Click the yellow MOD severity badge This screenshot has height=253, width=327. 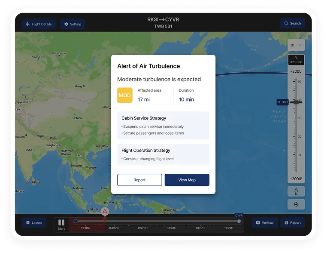point(125,95)
